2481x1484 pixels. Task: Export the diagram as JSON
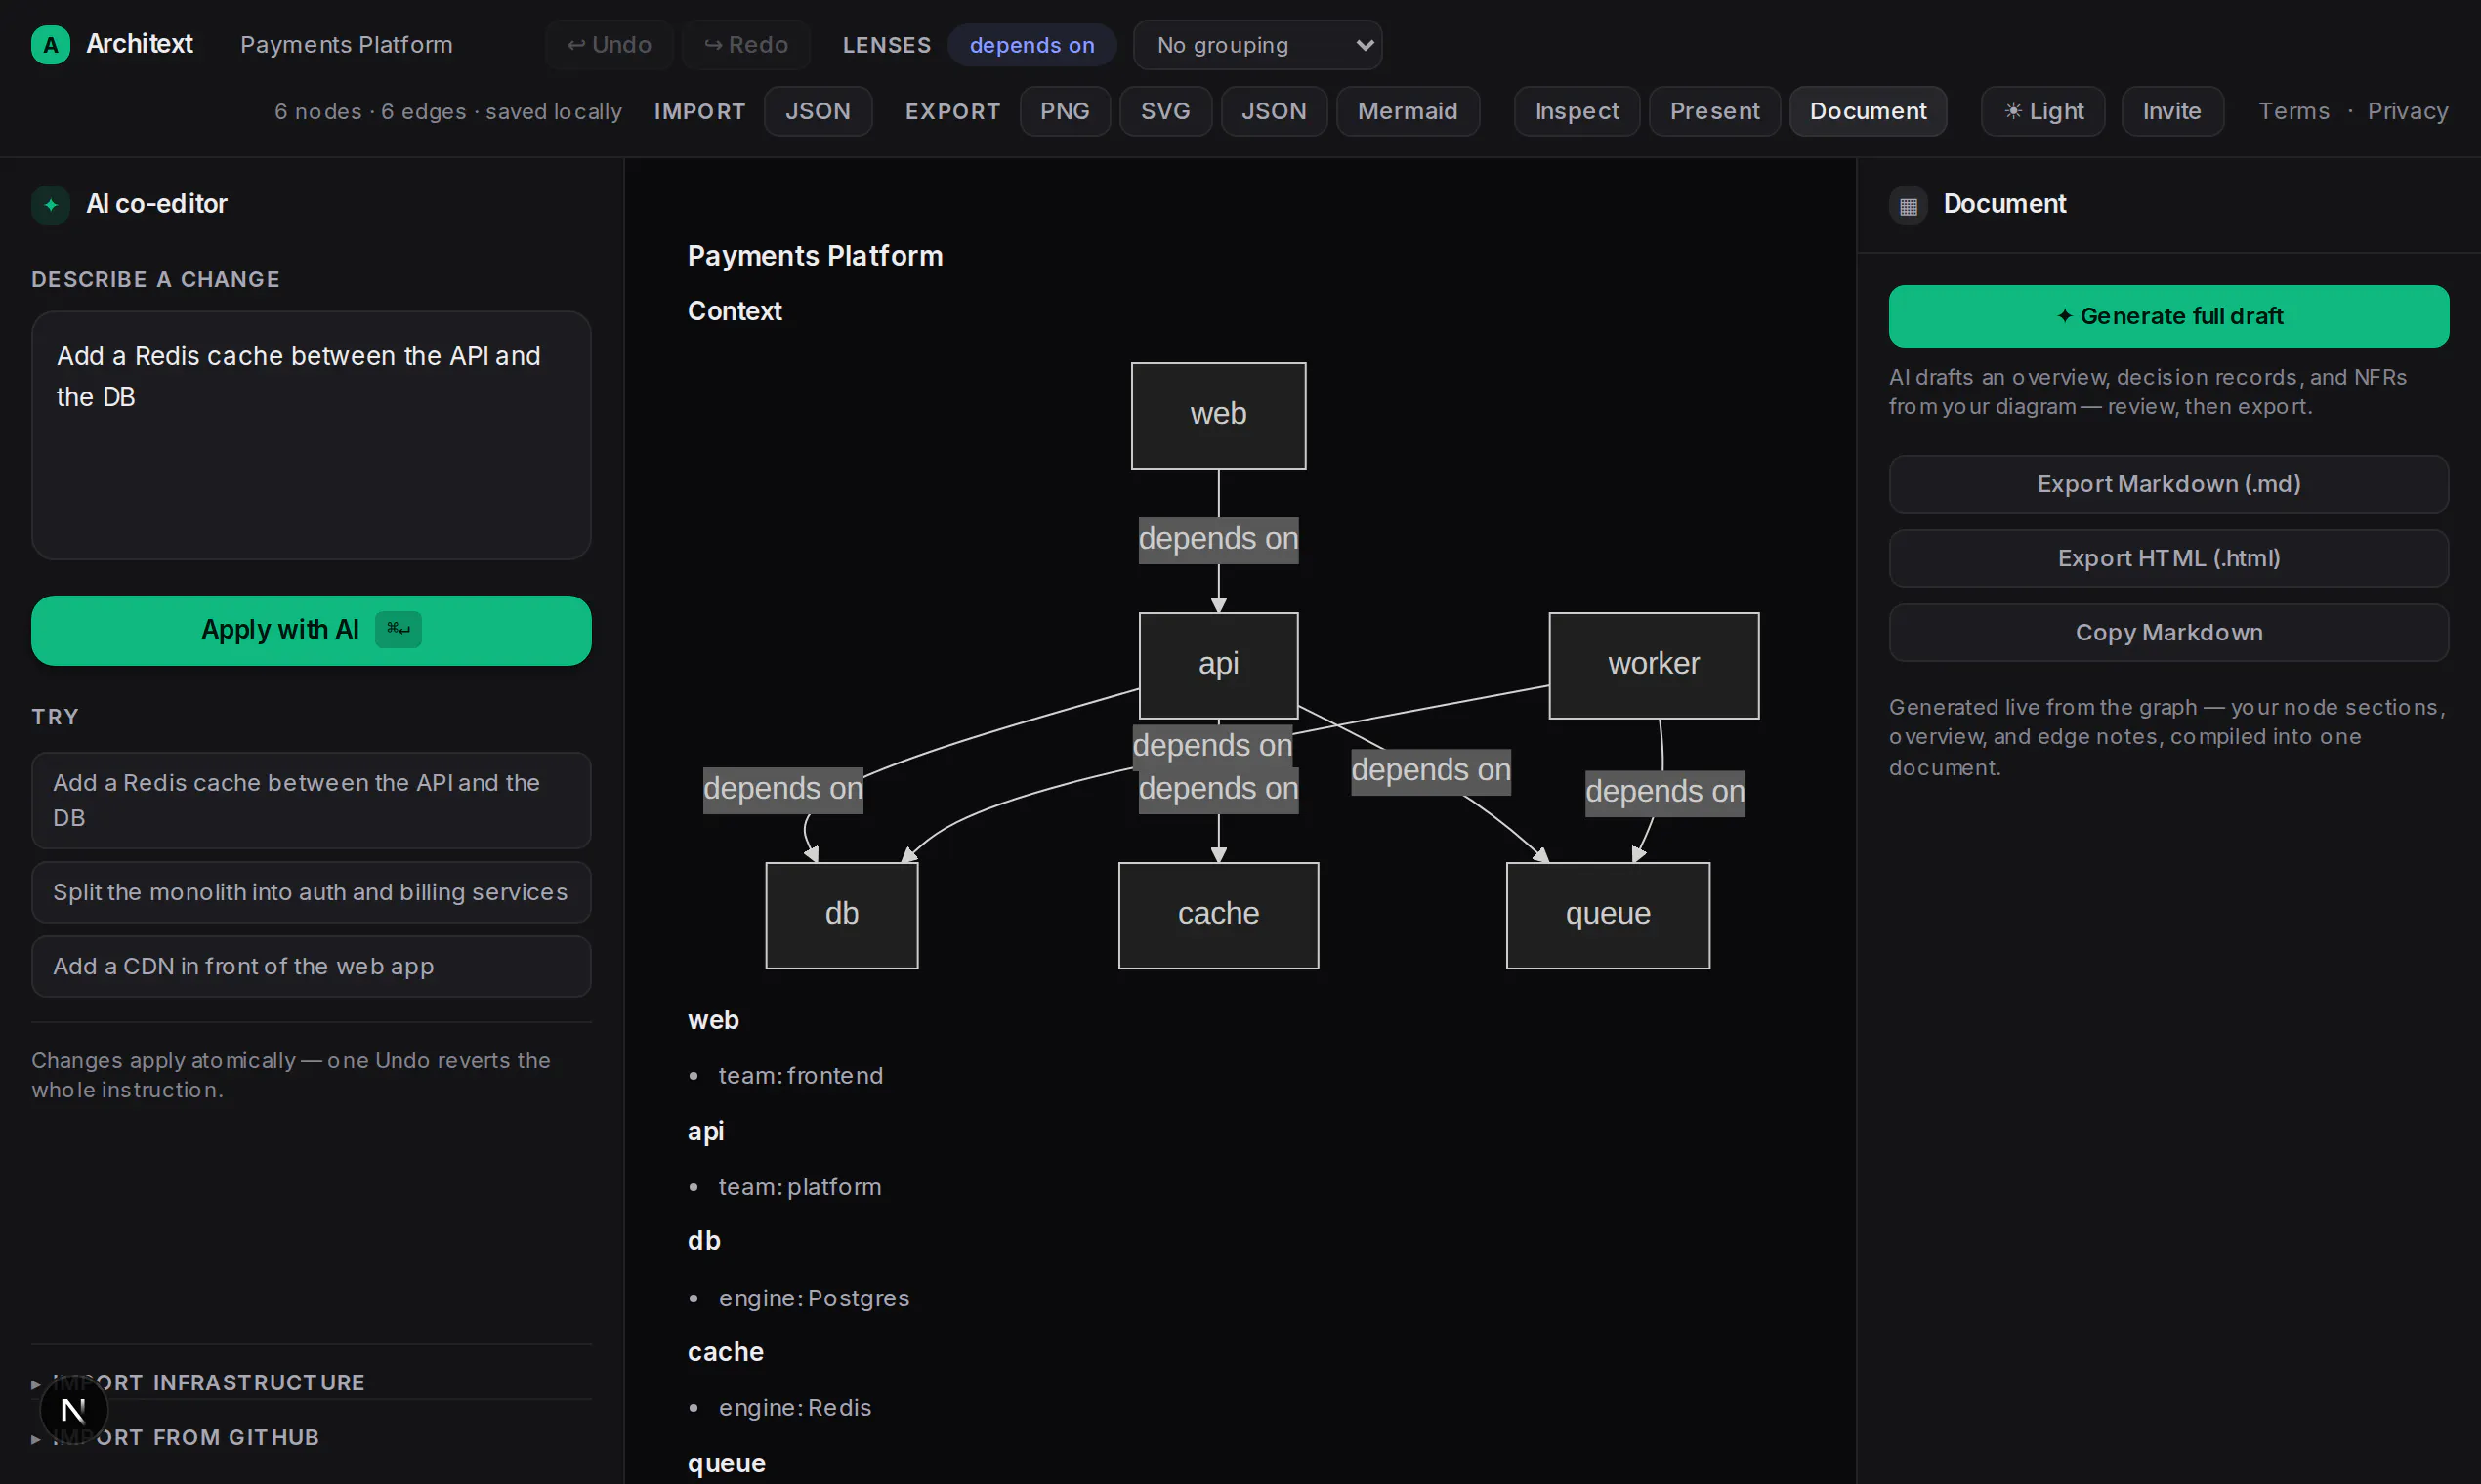1274,111
